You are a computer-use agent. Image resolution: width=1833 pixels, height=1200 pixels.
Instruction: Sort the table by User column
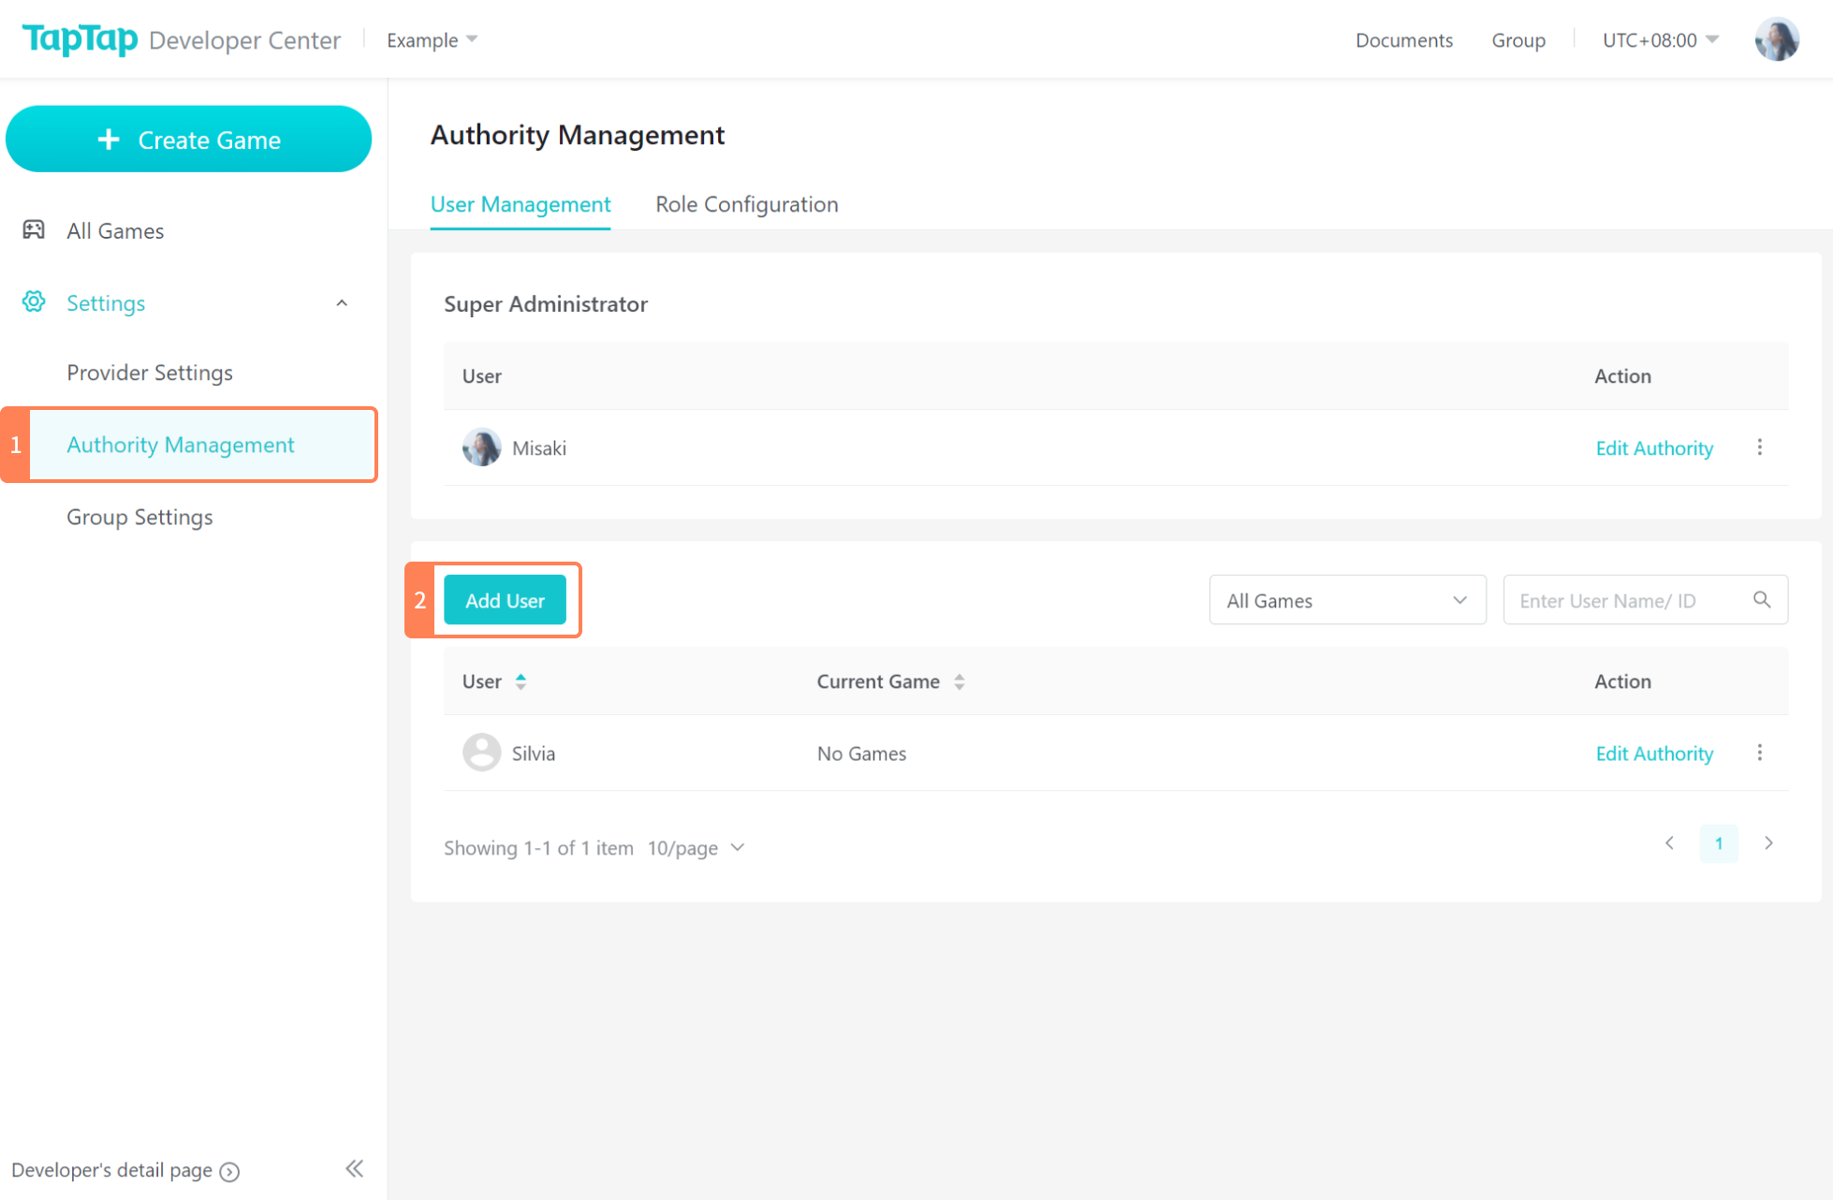[521, 681]
